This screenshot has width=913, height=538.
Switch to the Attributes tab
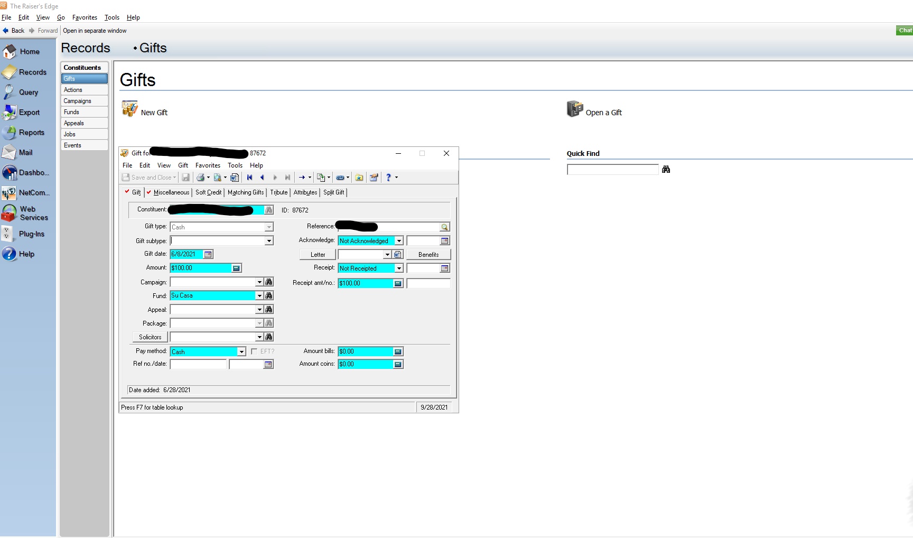coord(305,192)
